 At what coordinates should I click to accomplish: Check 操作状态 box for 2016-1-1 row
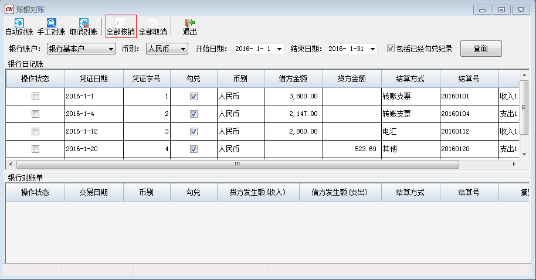click(35, 96)
